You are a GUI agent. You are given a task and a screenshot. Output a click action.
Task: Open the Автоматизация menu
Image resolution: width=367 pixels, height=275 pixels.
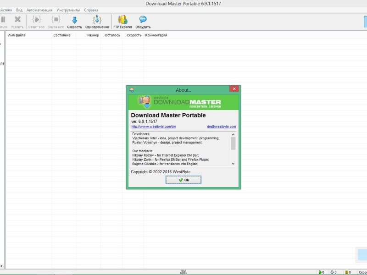tap(39, 10)
